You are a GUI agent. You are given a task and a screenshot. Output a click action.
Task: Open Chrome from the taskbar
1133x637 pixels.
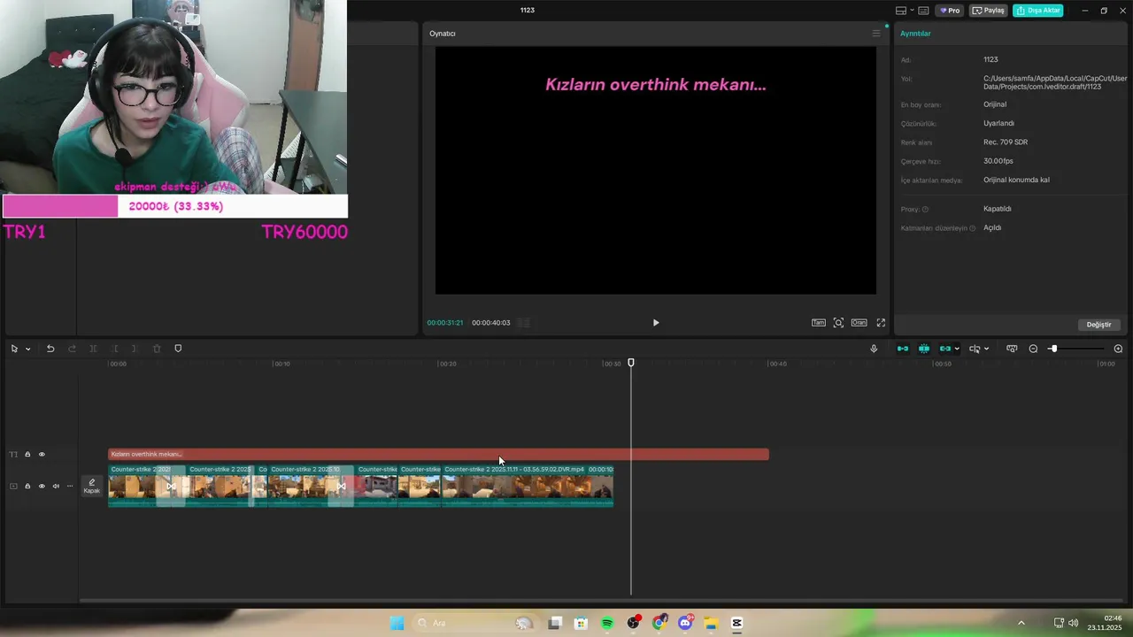pos(659,624)
